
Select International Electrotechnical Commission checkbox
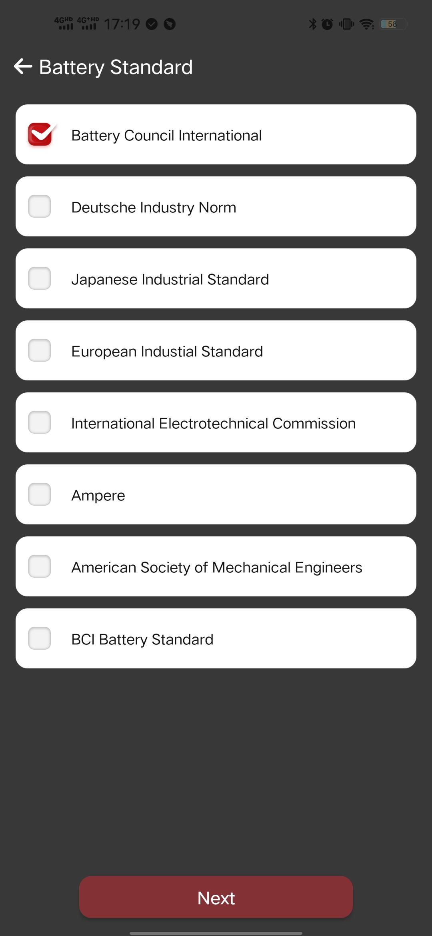[x=40, y=422]
